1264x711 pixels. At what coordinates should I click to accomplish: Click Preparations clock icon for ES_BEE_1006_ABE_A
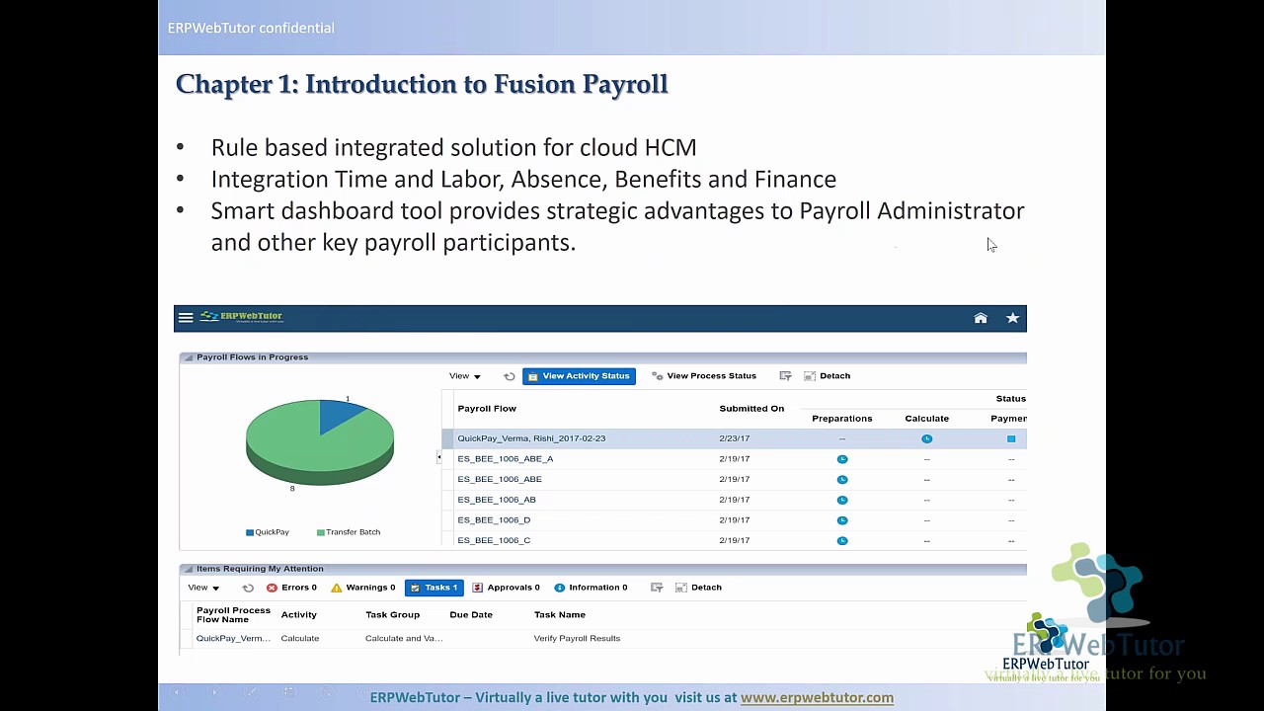click(842, 459)
